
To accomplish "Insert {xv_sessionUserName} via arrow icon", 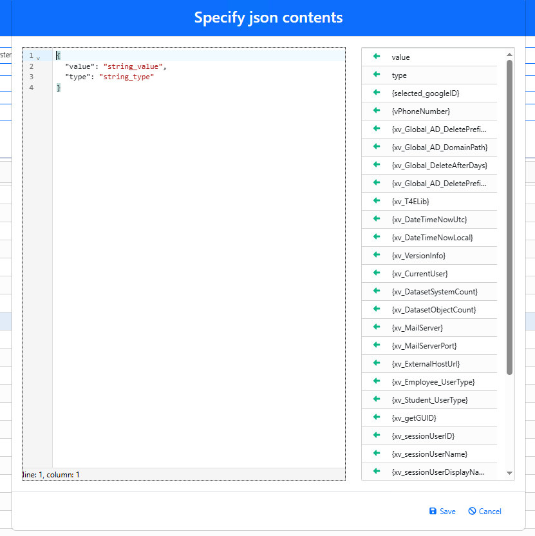I will [x=377, y=454].
